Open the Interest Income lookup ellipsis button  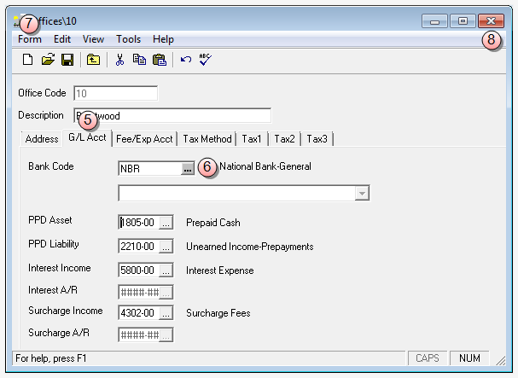tap(166, 270)
